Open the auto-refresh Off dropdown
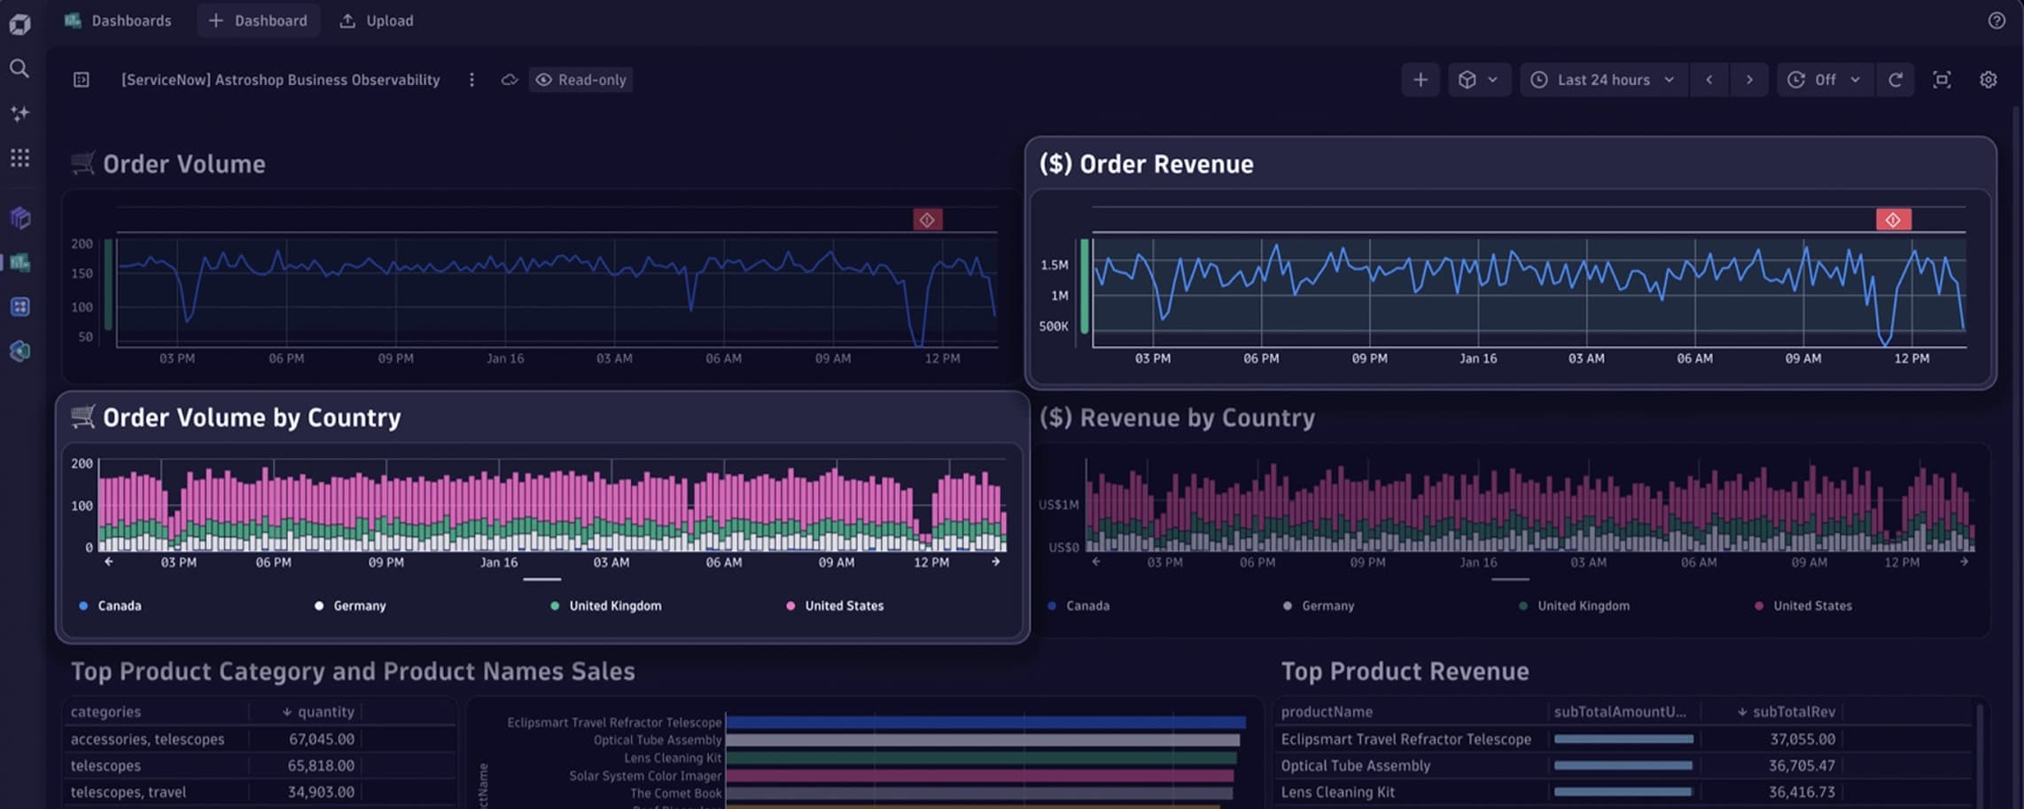 pyautogui.click(x=1825, y=80)
